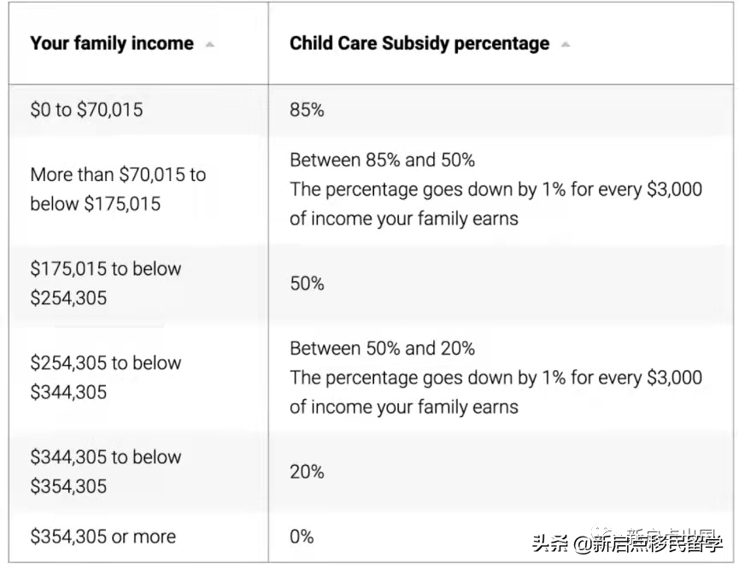Select the $254,305 to below $344,305 cell
The height and width of the screenshot is (569, 739).
(x=106, y=378)
